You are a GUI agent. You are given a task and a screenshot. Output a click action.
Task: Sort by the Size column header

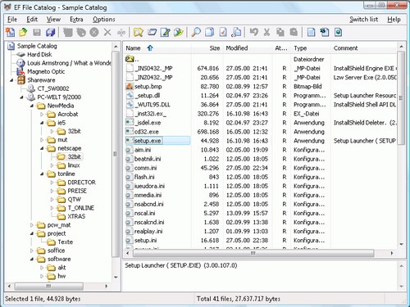click(207, 48)
